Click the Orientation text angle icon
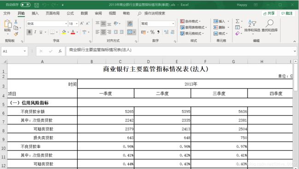 pyautogui.click(x=116, y=23)
